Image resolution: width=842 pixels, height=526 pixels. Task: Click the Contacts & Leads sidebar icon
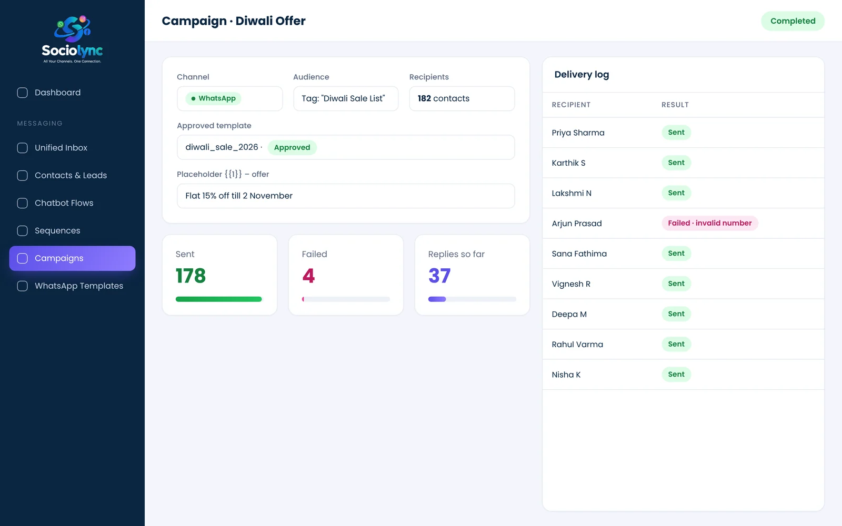[x=23, y=175]
